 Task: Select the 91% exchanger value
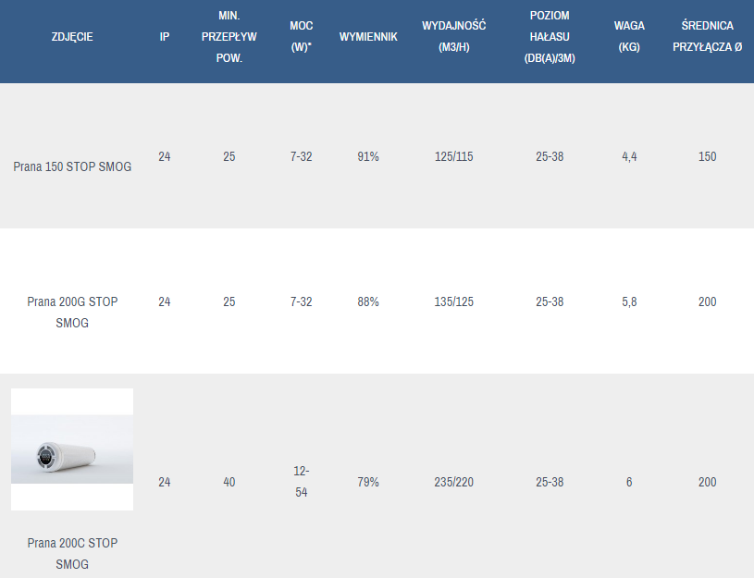click(x=368, y=156)
